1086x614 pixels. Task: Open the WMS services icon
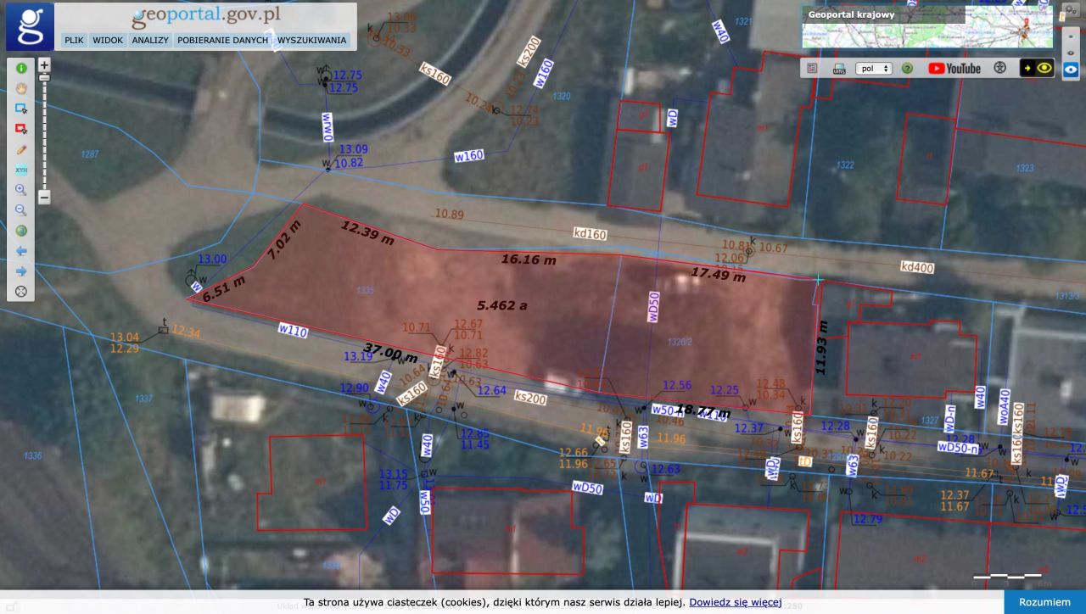(839, 68)
